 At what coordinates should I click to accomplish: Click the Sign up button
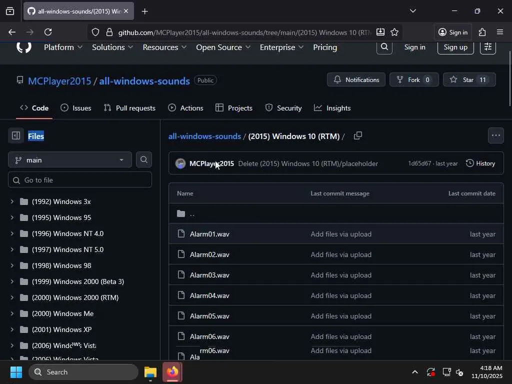(x=455, y=47)
